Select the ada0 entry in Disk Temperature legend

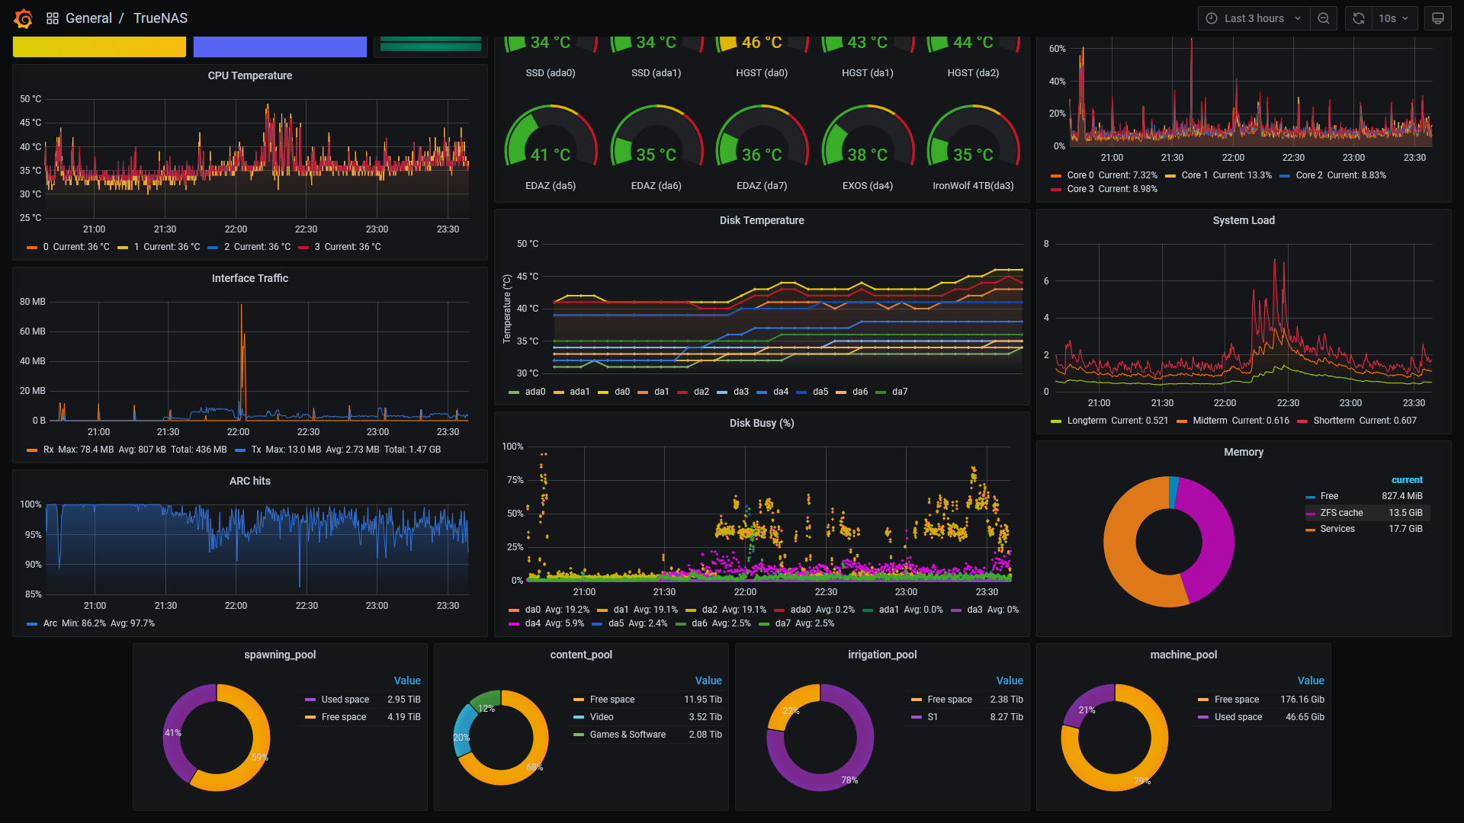[x=535, y=392]
